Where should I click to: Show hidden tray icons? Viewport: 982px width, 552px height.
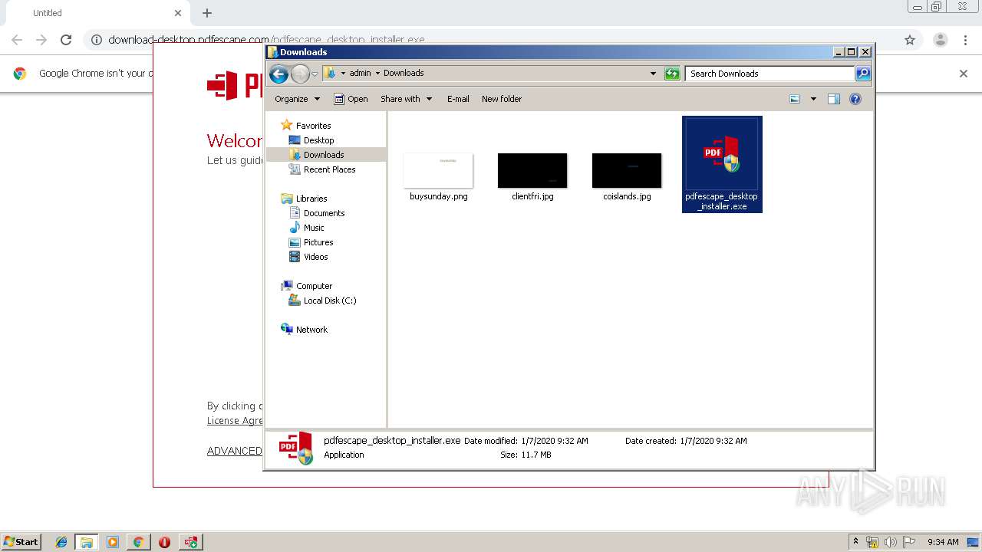pos(855,541)
